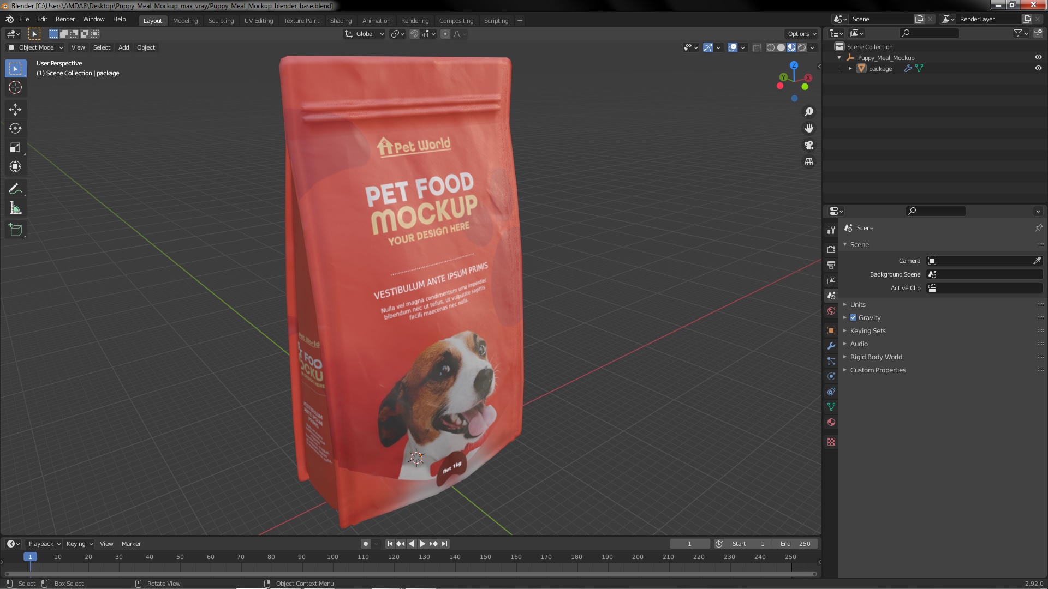Switch to the Shading workspace tab
The height and width of the screenshot is (589, 1048).
(341, 21)
